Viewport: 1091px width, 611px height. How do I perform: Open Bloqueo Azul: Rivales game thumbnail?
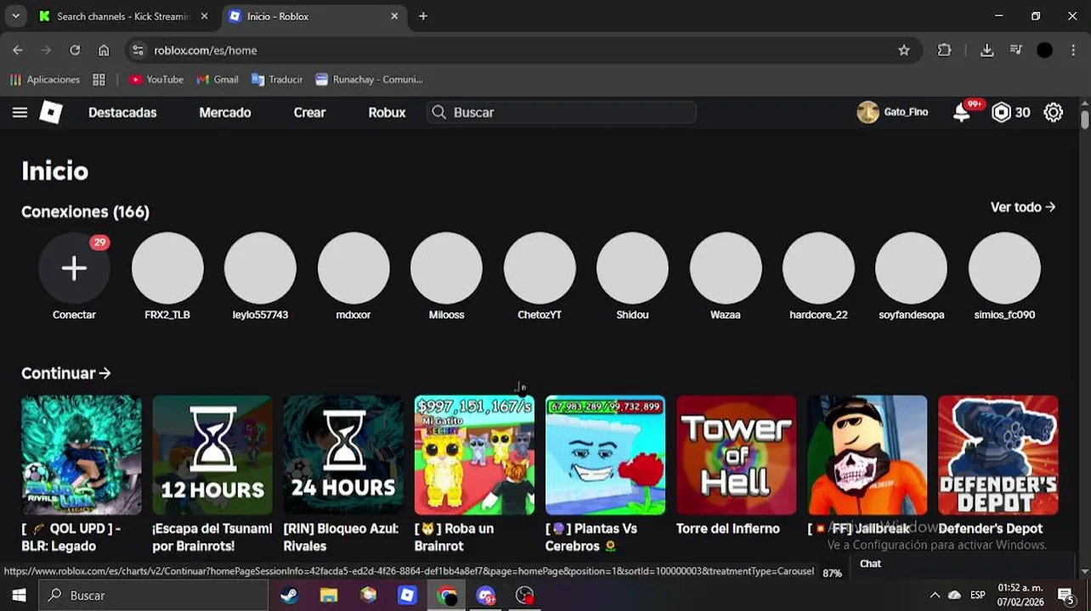(343, 455)
